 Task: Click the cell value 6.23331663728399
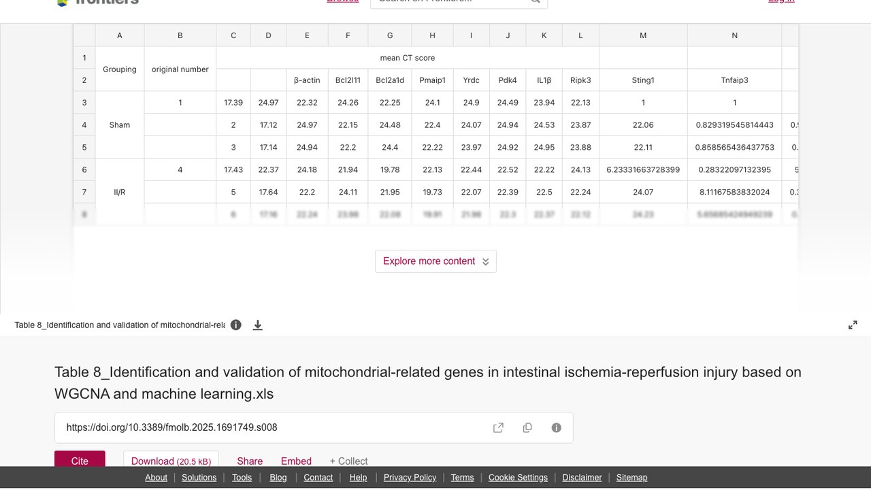pyautogui.click(x=643, y=170)
